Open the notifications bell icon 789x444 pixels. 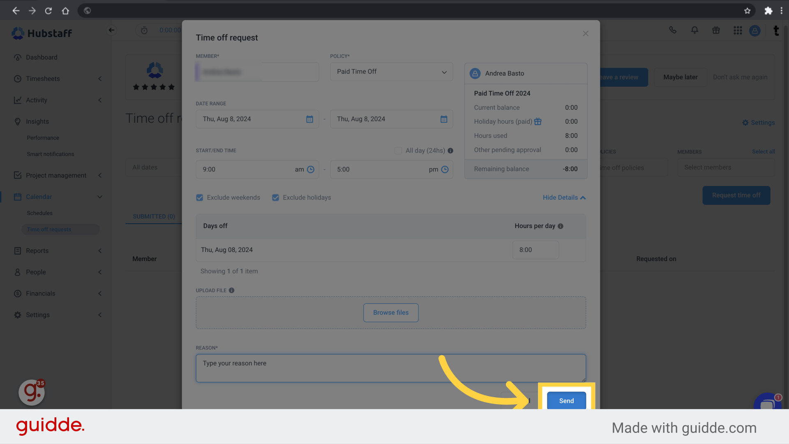[694, 30]
